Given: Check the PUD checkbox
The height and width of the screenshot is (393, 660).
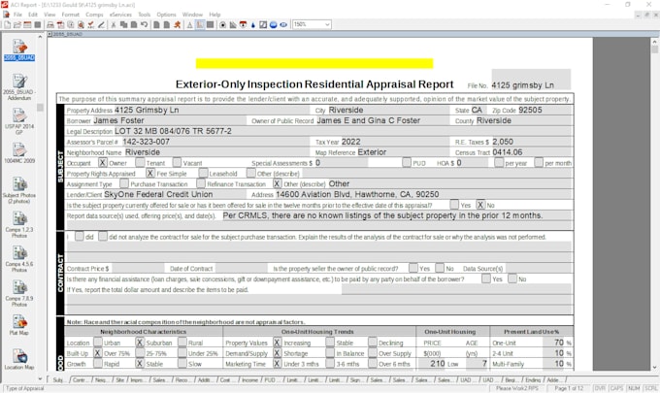Looking at the screenshot, I should point(407,162).
